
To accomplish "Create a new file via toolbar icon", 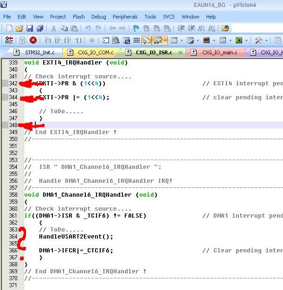I will [9, 28].
